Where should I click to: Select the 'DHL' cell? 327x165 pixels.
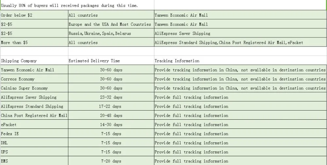[x=34, y=143]
